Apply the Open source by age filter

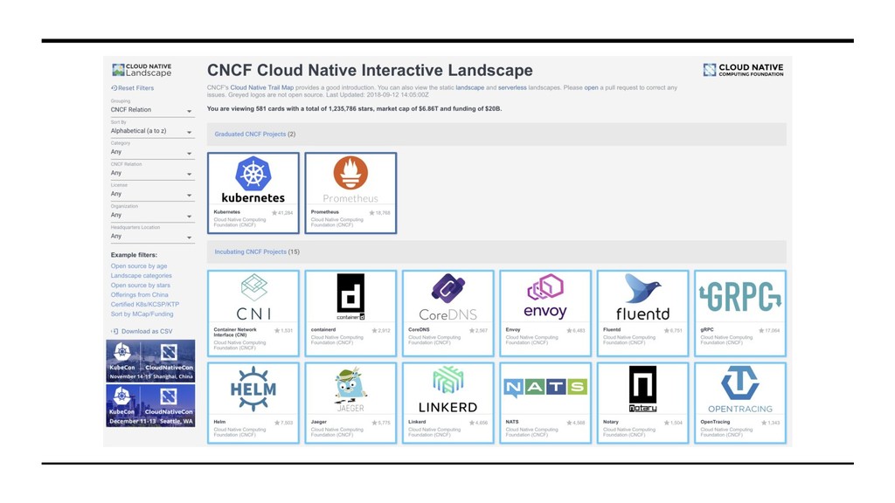(x=139, y=265)
